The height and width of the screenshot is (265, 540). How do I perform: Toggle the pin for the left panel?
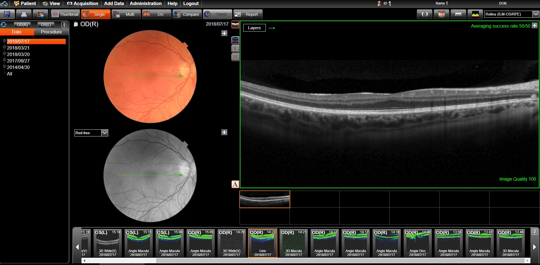pos(64,25)
